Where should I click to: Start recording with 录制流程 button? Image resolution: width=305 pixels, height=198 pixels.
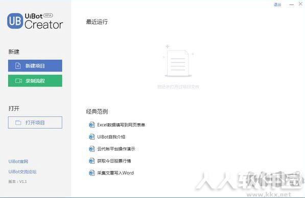point(35,81)
